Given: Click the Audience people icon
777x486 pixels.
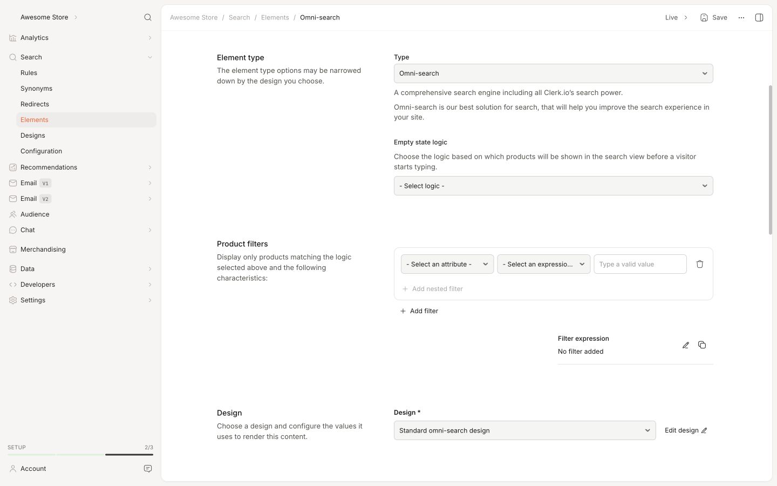Looking at the screenshot, I should click(13, 214).
